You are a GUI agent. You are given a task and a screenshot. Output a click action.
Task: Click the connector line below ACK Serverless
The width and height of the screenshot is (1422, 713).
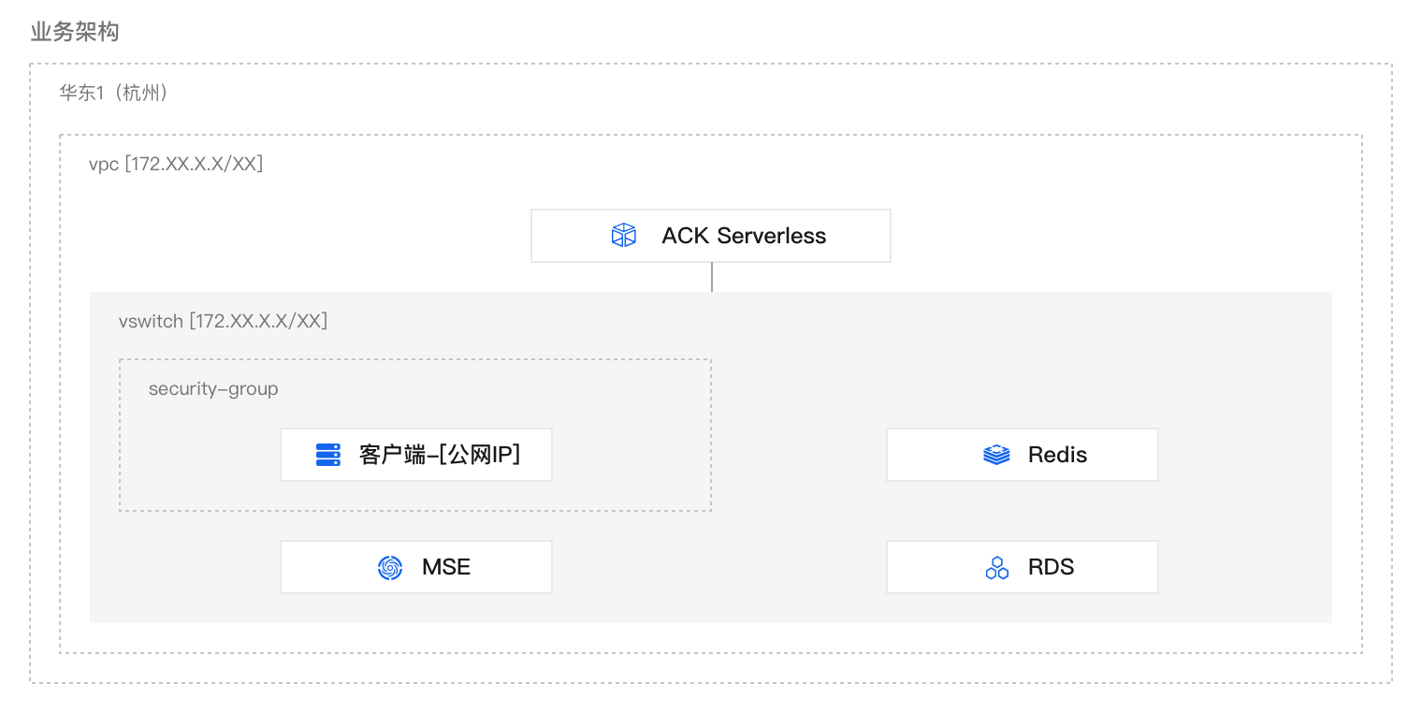coord(712,277)
